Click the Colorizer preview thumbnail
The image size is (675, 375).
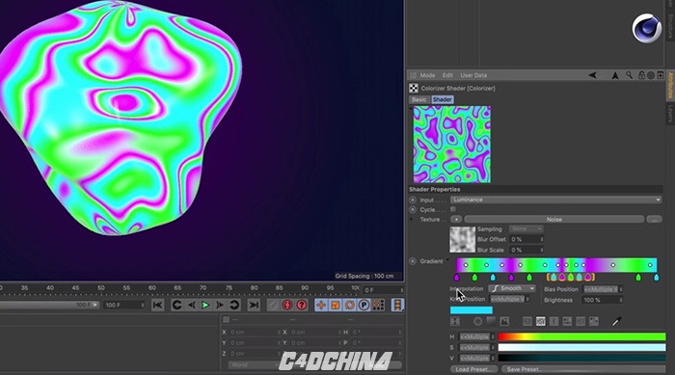tap(452, 145)
